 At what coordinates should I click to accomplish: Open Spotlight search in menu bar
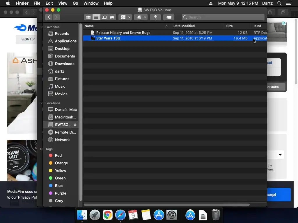click(279, 3)
